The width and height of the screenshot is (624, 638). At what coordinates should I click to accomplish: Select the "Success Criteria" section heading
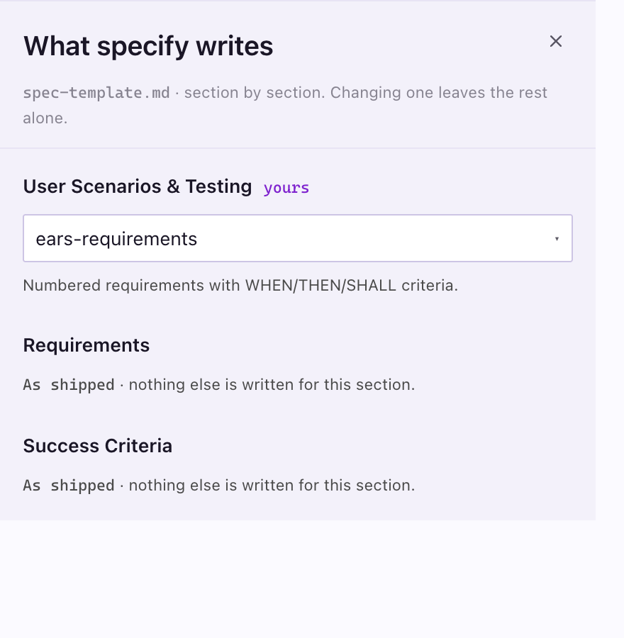tap(98, 446)
